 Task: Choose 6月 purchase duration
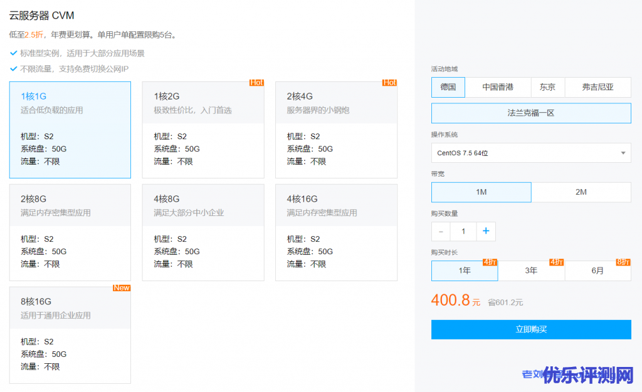[x=597, y=271]
